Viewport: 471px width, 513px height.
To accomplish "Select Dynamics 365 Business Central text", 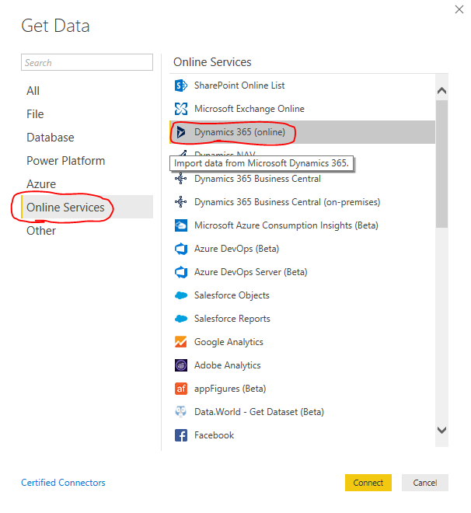I will pyautogui.click(x=257, y=179).
